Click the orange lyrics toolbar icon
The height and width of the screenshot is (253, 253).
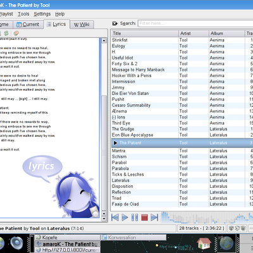point(16,33)
